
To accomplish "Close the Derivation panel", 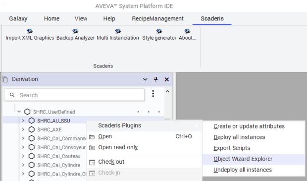I will pyautogui.click(x=166, y=79).
